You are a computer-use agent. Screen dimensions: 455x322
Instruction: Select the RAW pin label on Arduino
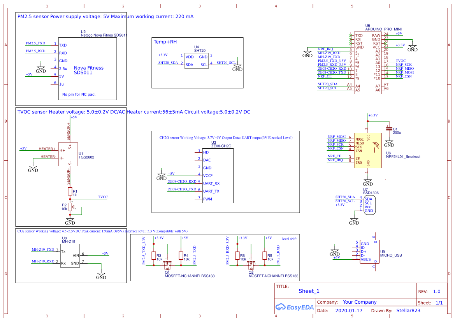[x=376, y=35]
